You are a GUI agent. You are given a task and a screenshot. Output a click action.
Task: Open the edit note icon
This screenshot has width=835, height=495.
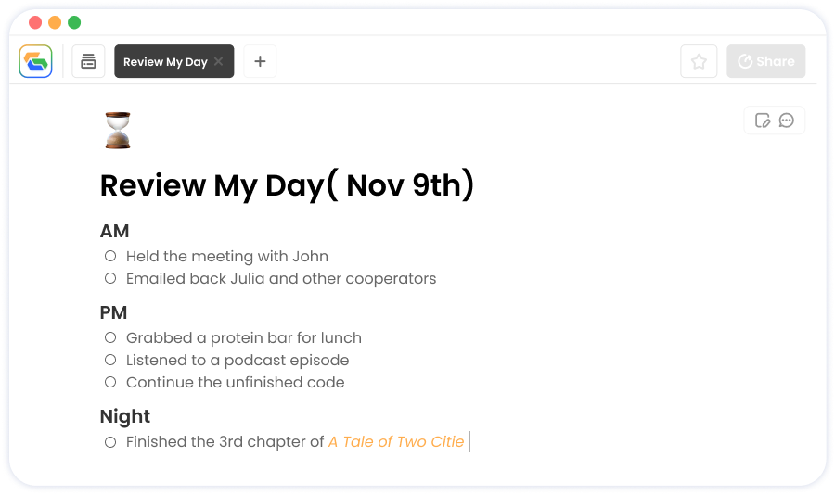click(763, 121)
